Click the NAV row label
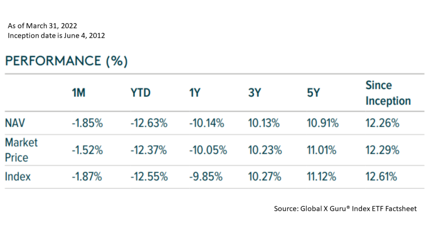Image resolution: width=431 pixels, height=242 pixels. (x=15, y=123)
